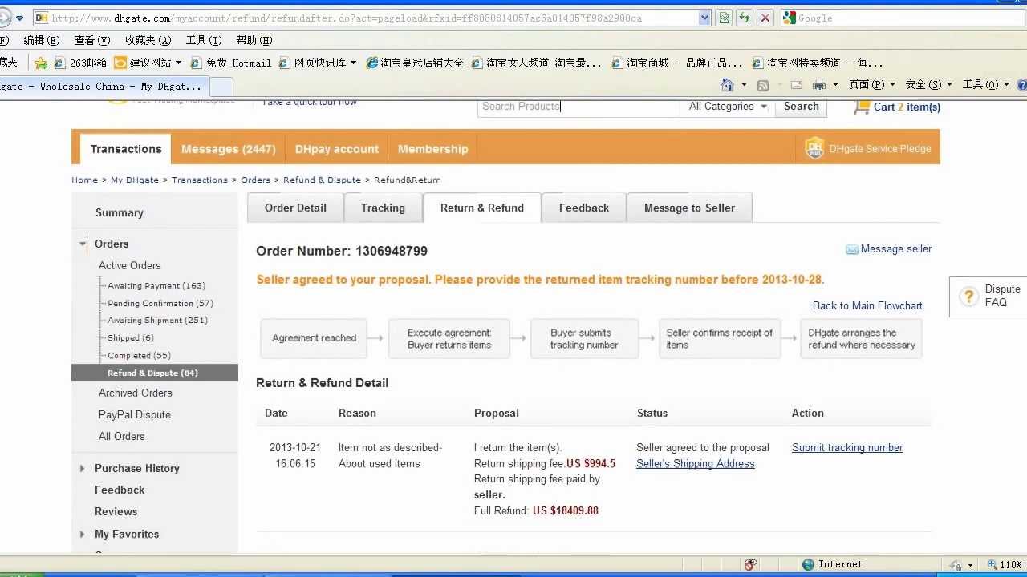Click the 淘宝皇冠店铺大全 bookmark icon
The image size is (1027, 577).
coord(371,63)
